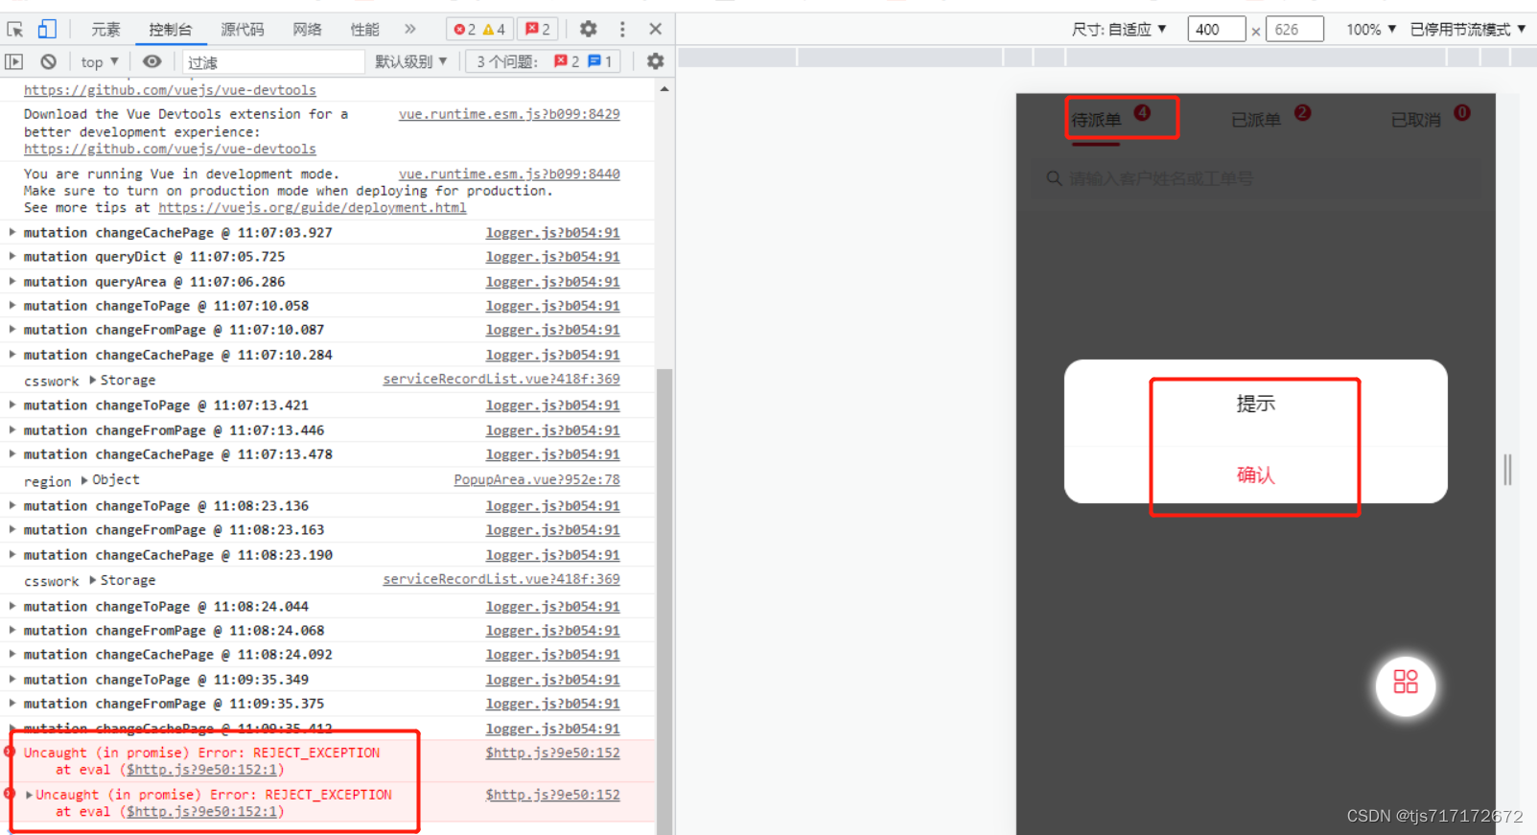Select the 已派单 tab in the app
This screenshot has width=1537, height=835.
(1256, 120)
